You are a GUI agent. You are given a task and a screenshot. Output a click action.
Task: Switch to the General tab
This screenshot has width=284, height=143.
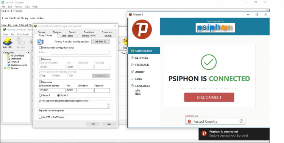click(x=42, y=32)
